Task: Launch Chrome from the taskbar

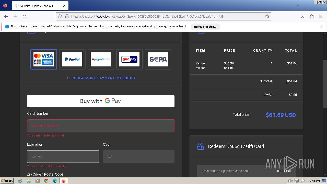Action: point(46,181)
